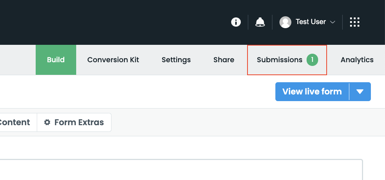The width and height of the screenshot is (385, 180).
Task: Click the Test User avatar picture
Action: [x=285, y=22]
